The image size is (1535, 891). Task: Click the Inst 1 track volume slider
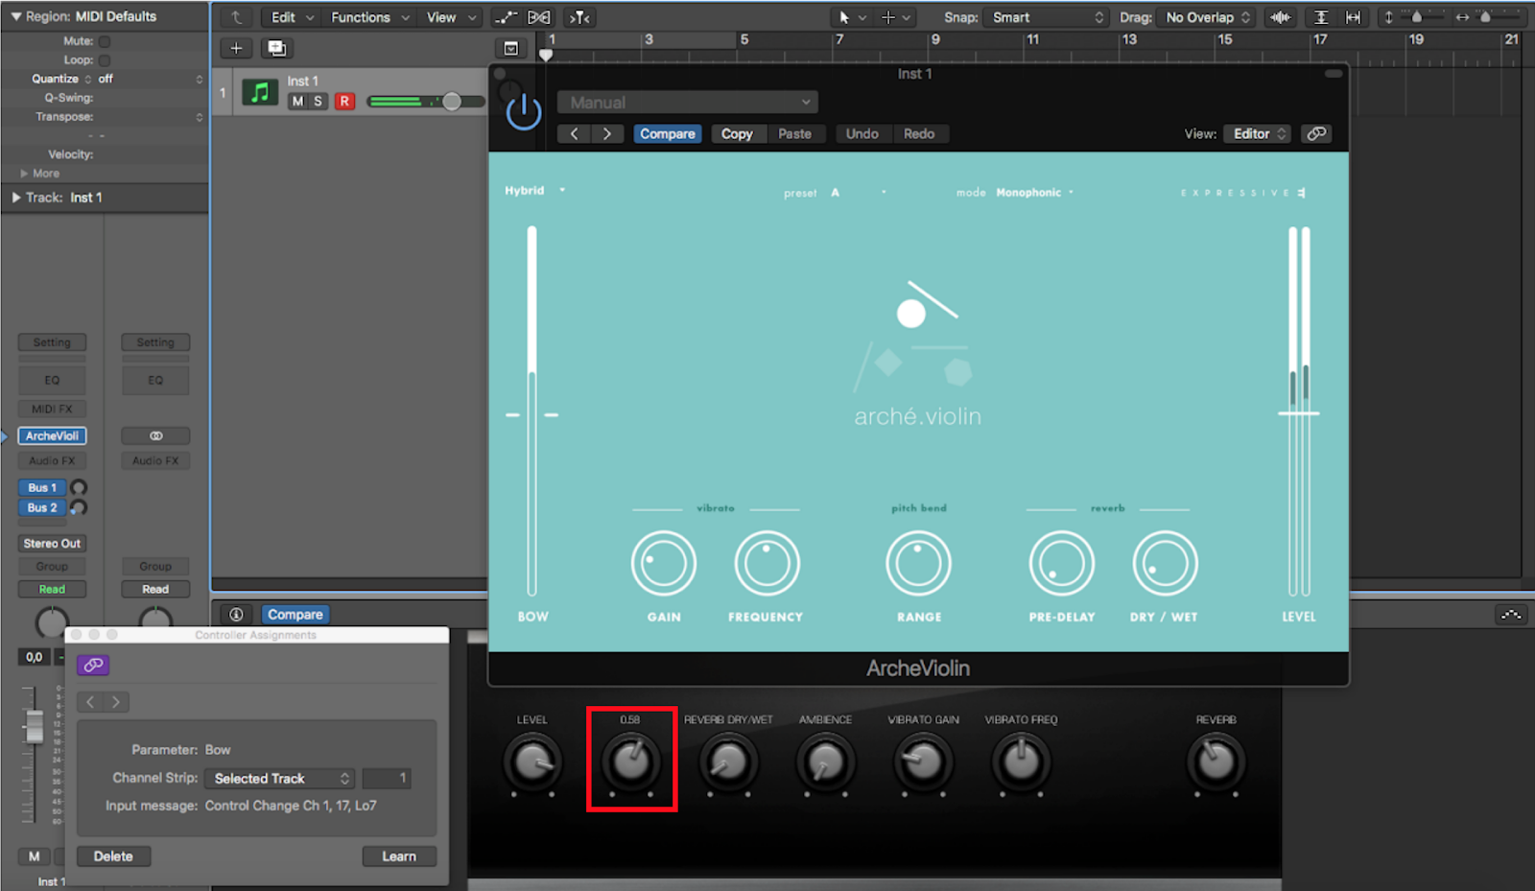click(x=426, y=101)
